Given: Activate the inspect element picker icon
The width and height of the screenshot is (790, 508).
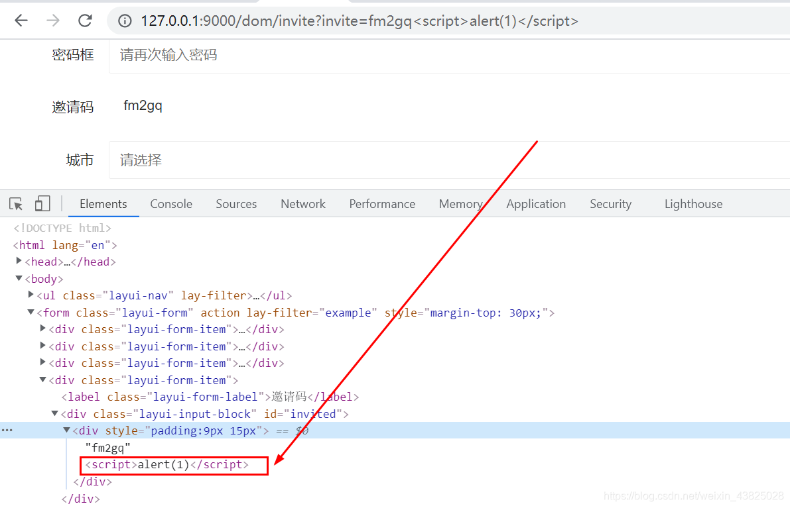Looking at the screenshot, I should tap(16, 204).
